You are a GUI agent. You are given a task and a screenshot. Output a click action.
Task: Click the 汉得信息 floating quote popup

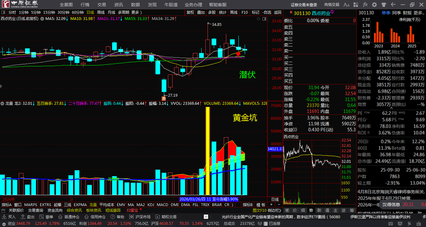pos(402,204)
